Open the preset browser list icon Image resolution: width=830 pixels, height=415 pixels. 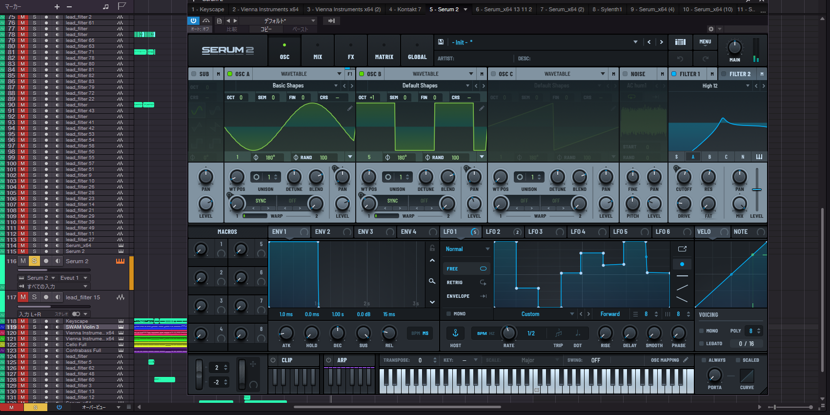tap(680, 42)
